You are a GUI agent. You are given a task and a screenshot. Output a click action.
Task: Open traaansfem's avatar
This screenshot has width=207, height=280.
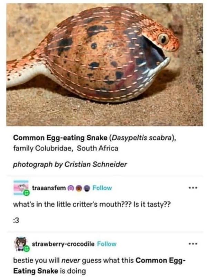20,188
